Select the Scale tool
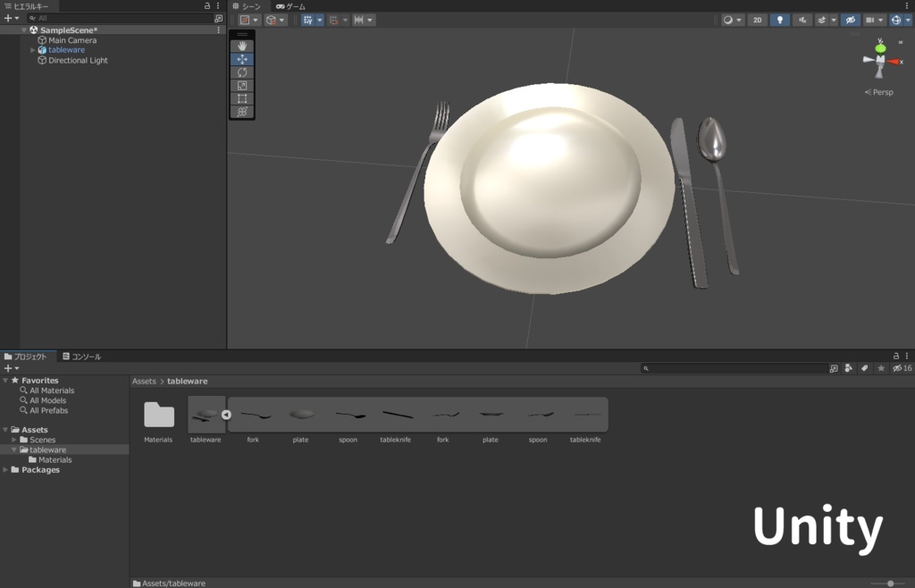 (x=241, y=85)
